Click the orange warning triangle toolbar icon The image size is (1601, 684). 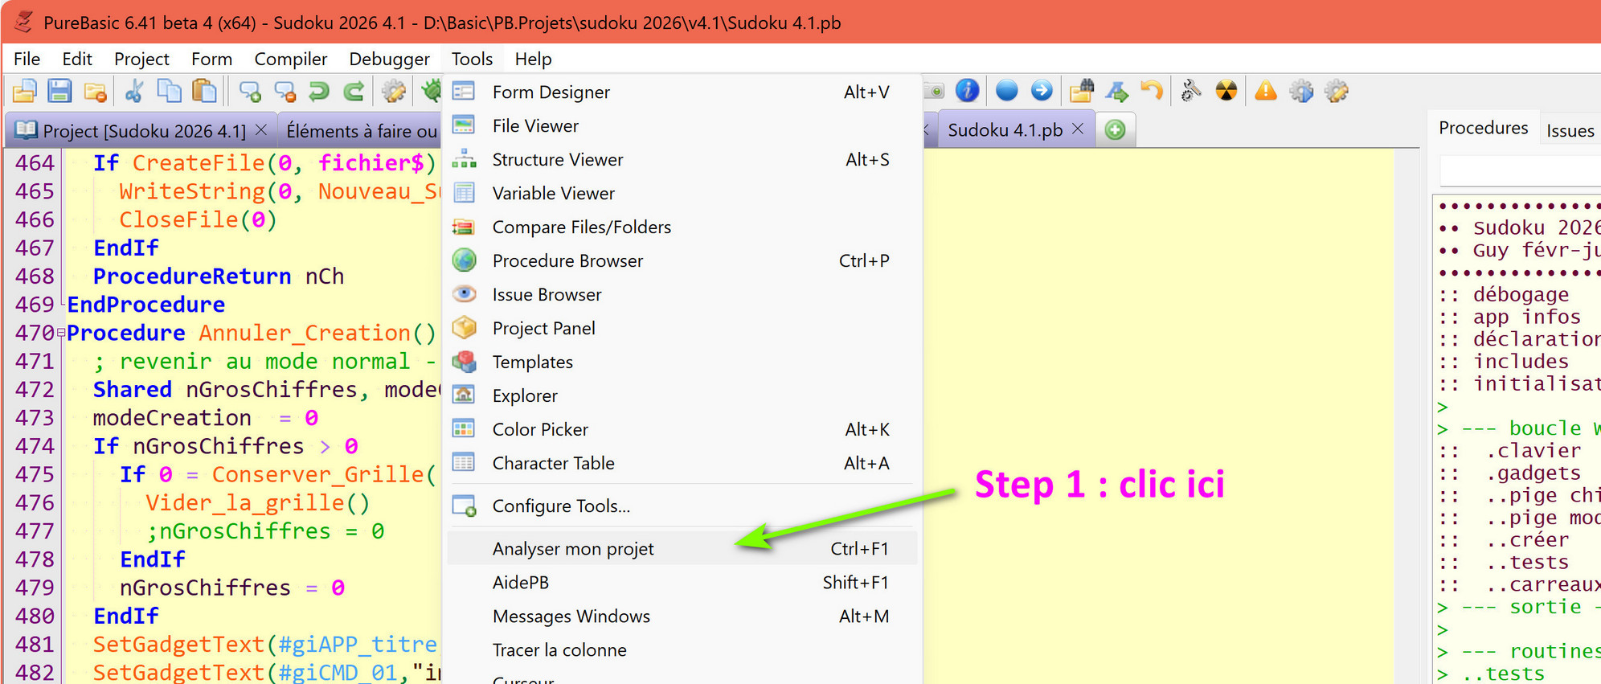(x=1266, y=91)
